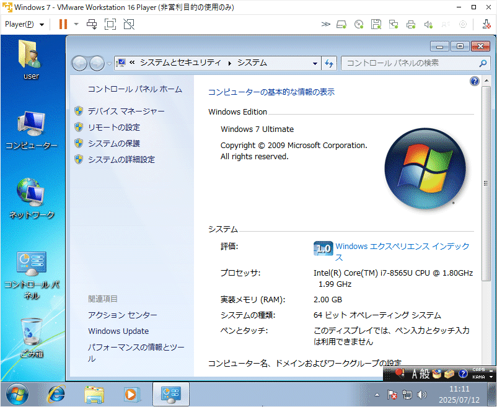Expand hidden toolbar buttons with the chevron
This screenshot has width=497, height=407.
(326, 24)
